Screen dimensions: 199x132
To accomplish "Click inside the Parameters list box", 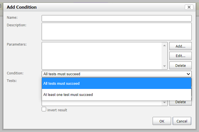I will pos(101,56).
